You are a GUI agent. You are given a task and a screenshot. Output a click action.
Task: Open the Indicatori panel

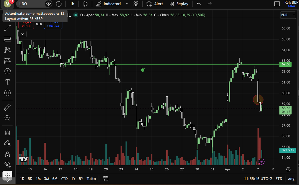point(108,4)
